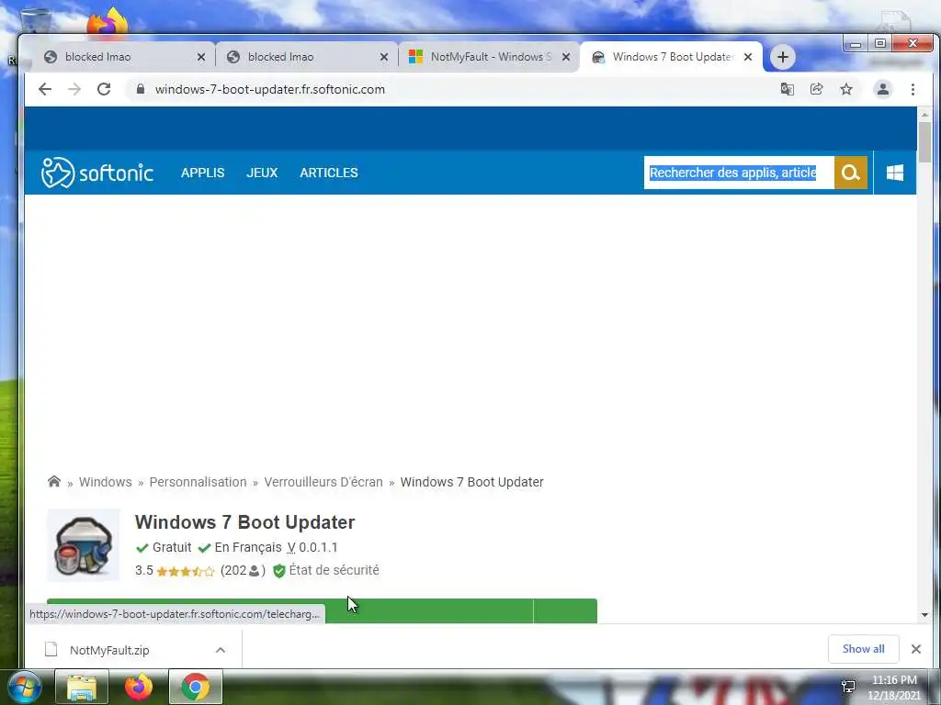Launch Firefox from the taskbar
This screenshot has width=941, height=705.
(x=139, y=687)
